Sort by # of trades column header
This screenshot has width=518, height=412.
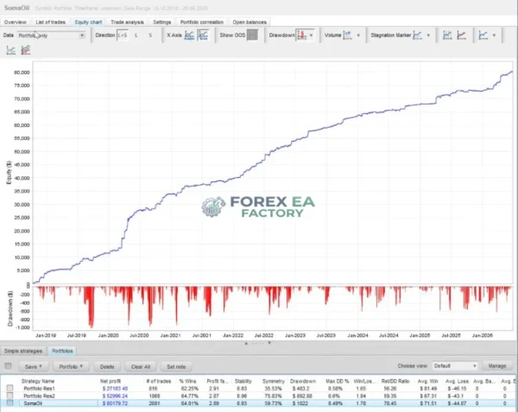[x=159, y=381]
